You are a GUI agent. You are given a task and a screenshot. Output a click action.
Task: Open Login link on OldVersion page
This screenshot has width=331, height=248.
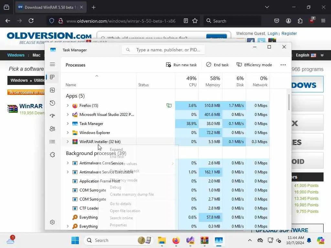coord(272,34)
